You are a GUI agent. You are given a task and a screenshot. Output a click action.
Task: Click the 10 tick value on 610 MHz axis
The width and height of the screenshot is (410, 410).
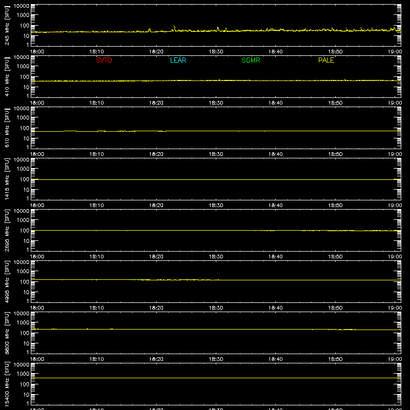click(x=26, y=138)
